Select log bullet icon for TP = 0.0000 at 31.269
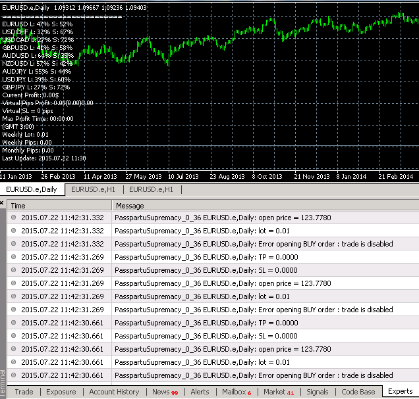This screenshot has height=399, width=419. pos(13,257)
